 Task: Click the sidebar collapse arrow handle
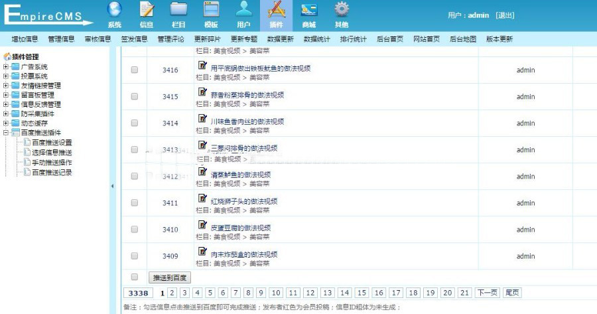pos(111,187)
